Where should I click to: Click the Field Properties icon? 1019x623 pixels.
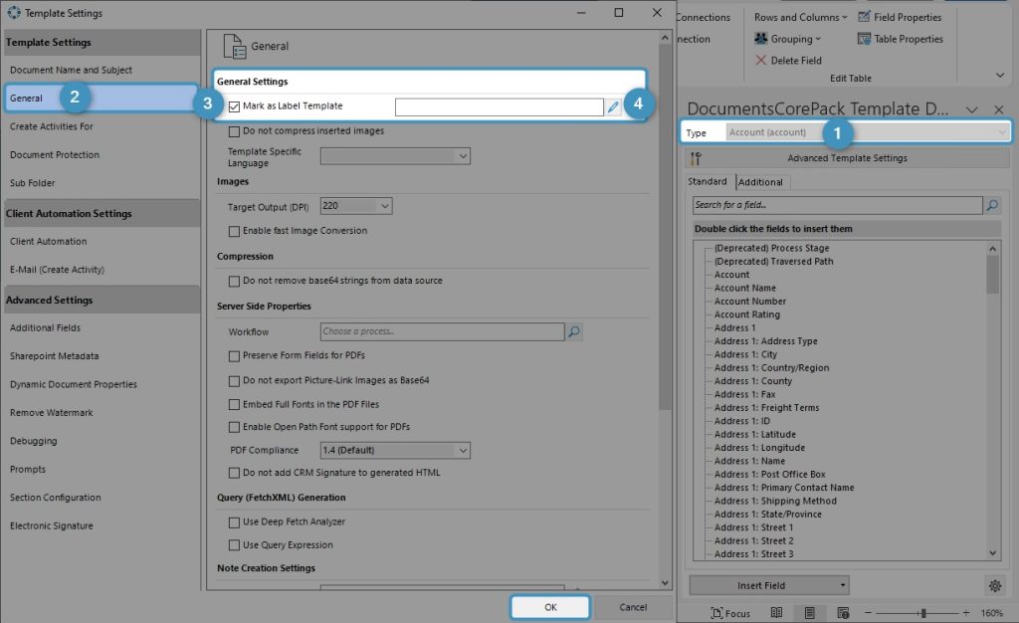[x=864, y=17]
